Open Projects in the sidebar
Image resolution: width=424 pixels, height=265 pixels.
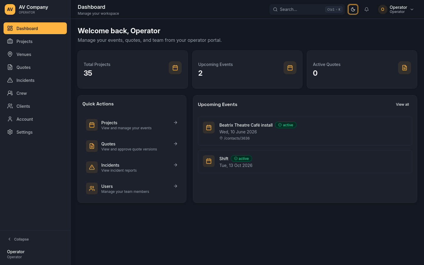tap(35, 41)
